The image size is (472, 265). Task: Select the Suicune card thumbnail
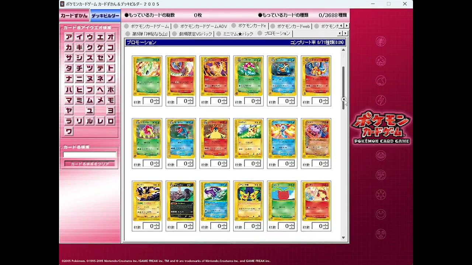[x=215, y=201]
